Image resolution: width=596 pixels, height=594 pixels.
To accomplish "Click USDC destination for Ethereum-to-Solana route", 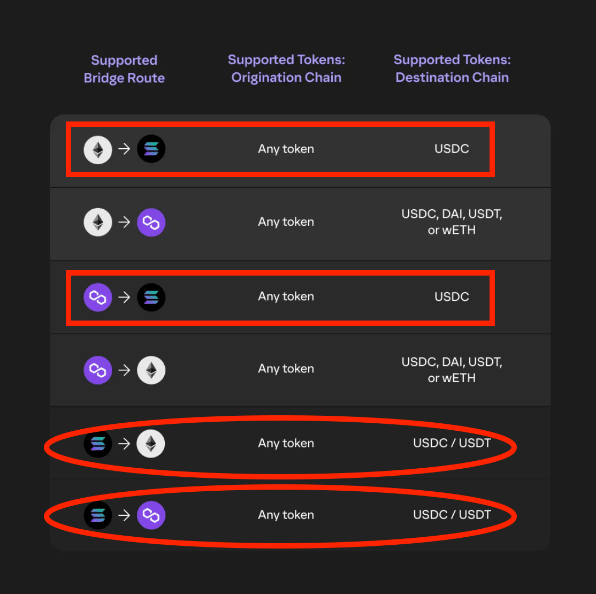I will 452,149.
